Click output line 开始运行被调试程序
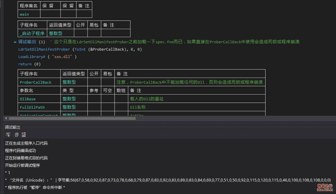This screenshot has width=336, height=194. pos(22,165)
